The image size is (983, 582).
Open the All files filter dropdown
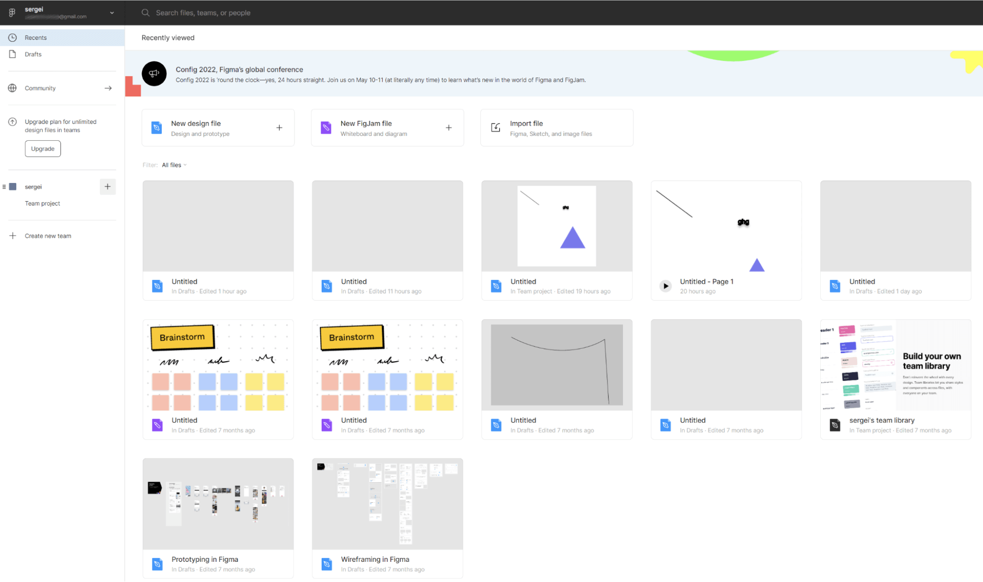point(175,165)
